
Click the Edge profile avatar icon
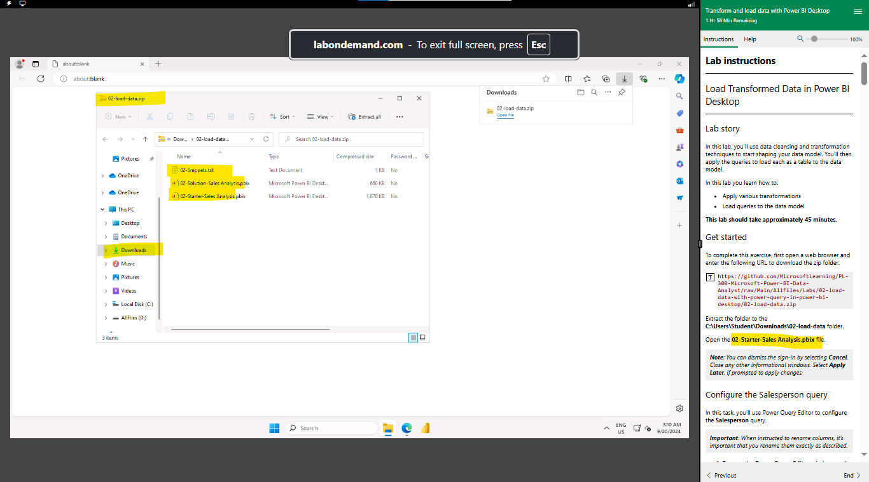click(x=19, y=64)
